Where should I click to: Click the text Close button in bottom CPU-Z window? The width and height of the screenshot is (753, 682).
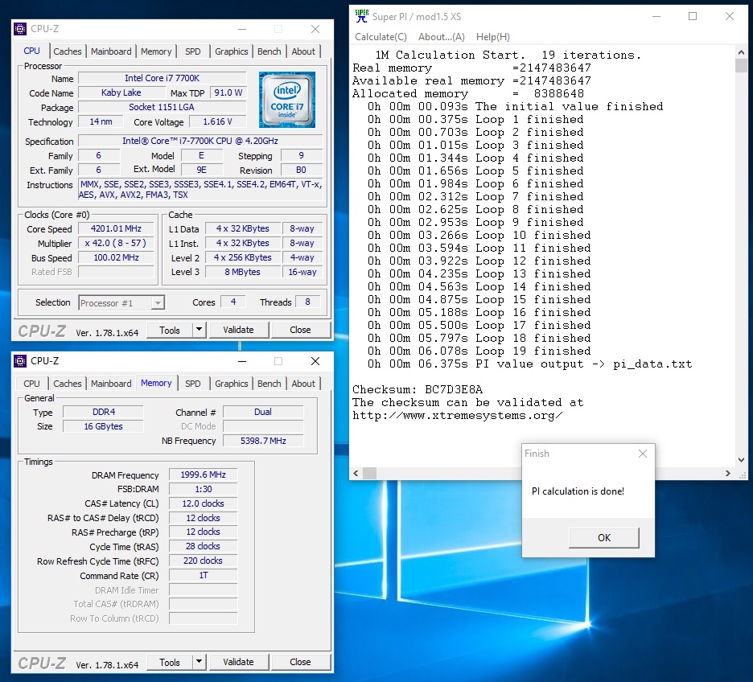[301, 662]
